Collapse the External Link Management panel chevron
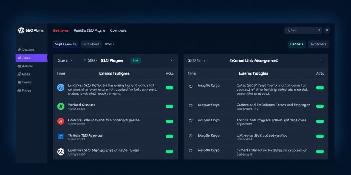This screenshot has height=175, width=351. (322, 60)
